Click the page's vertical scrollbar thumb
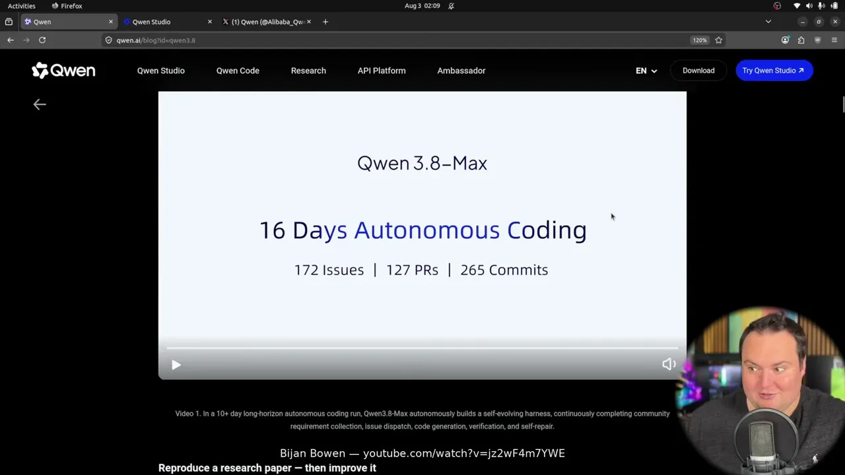This screenshot has height=475, width=845. pos(842,104)
